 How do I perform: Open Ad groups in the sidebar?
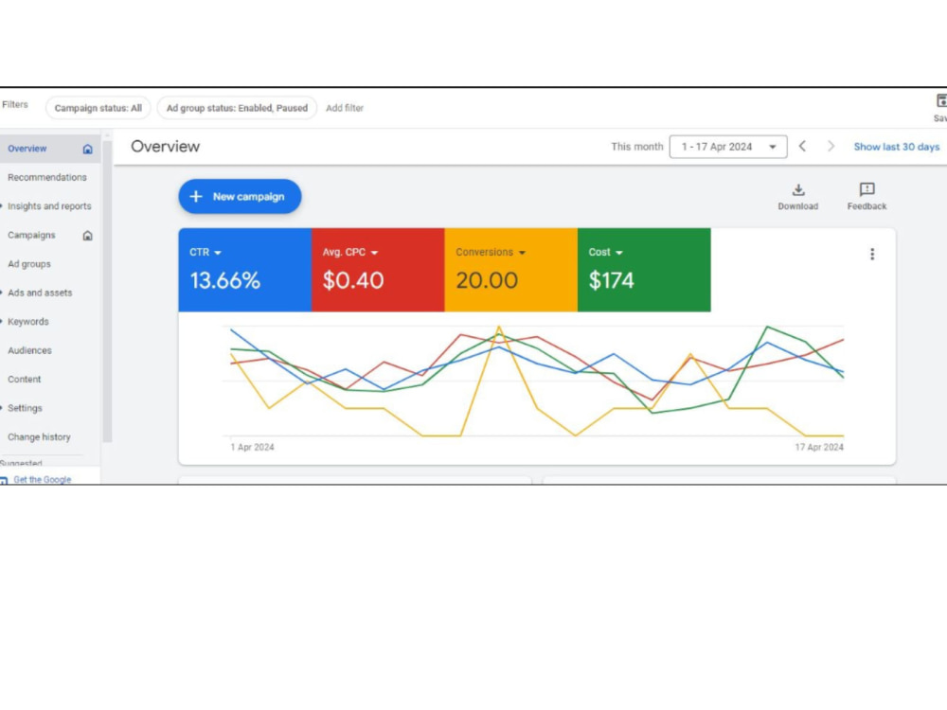click(29, 264)
